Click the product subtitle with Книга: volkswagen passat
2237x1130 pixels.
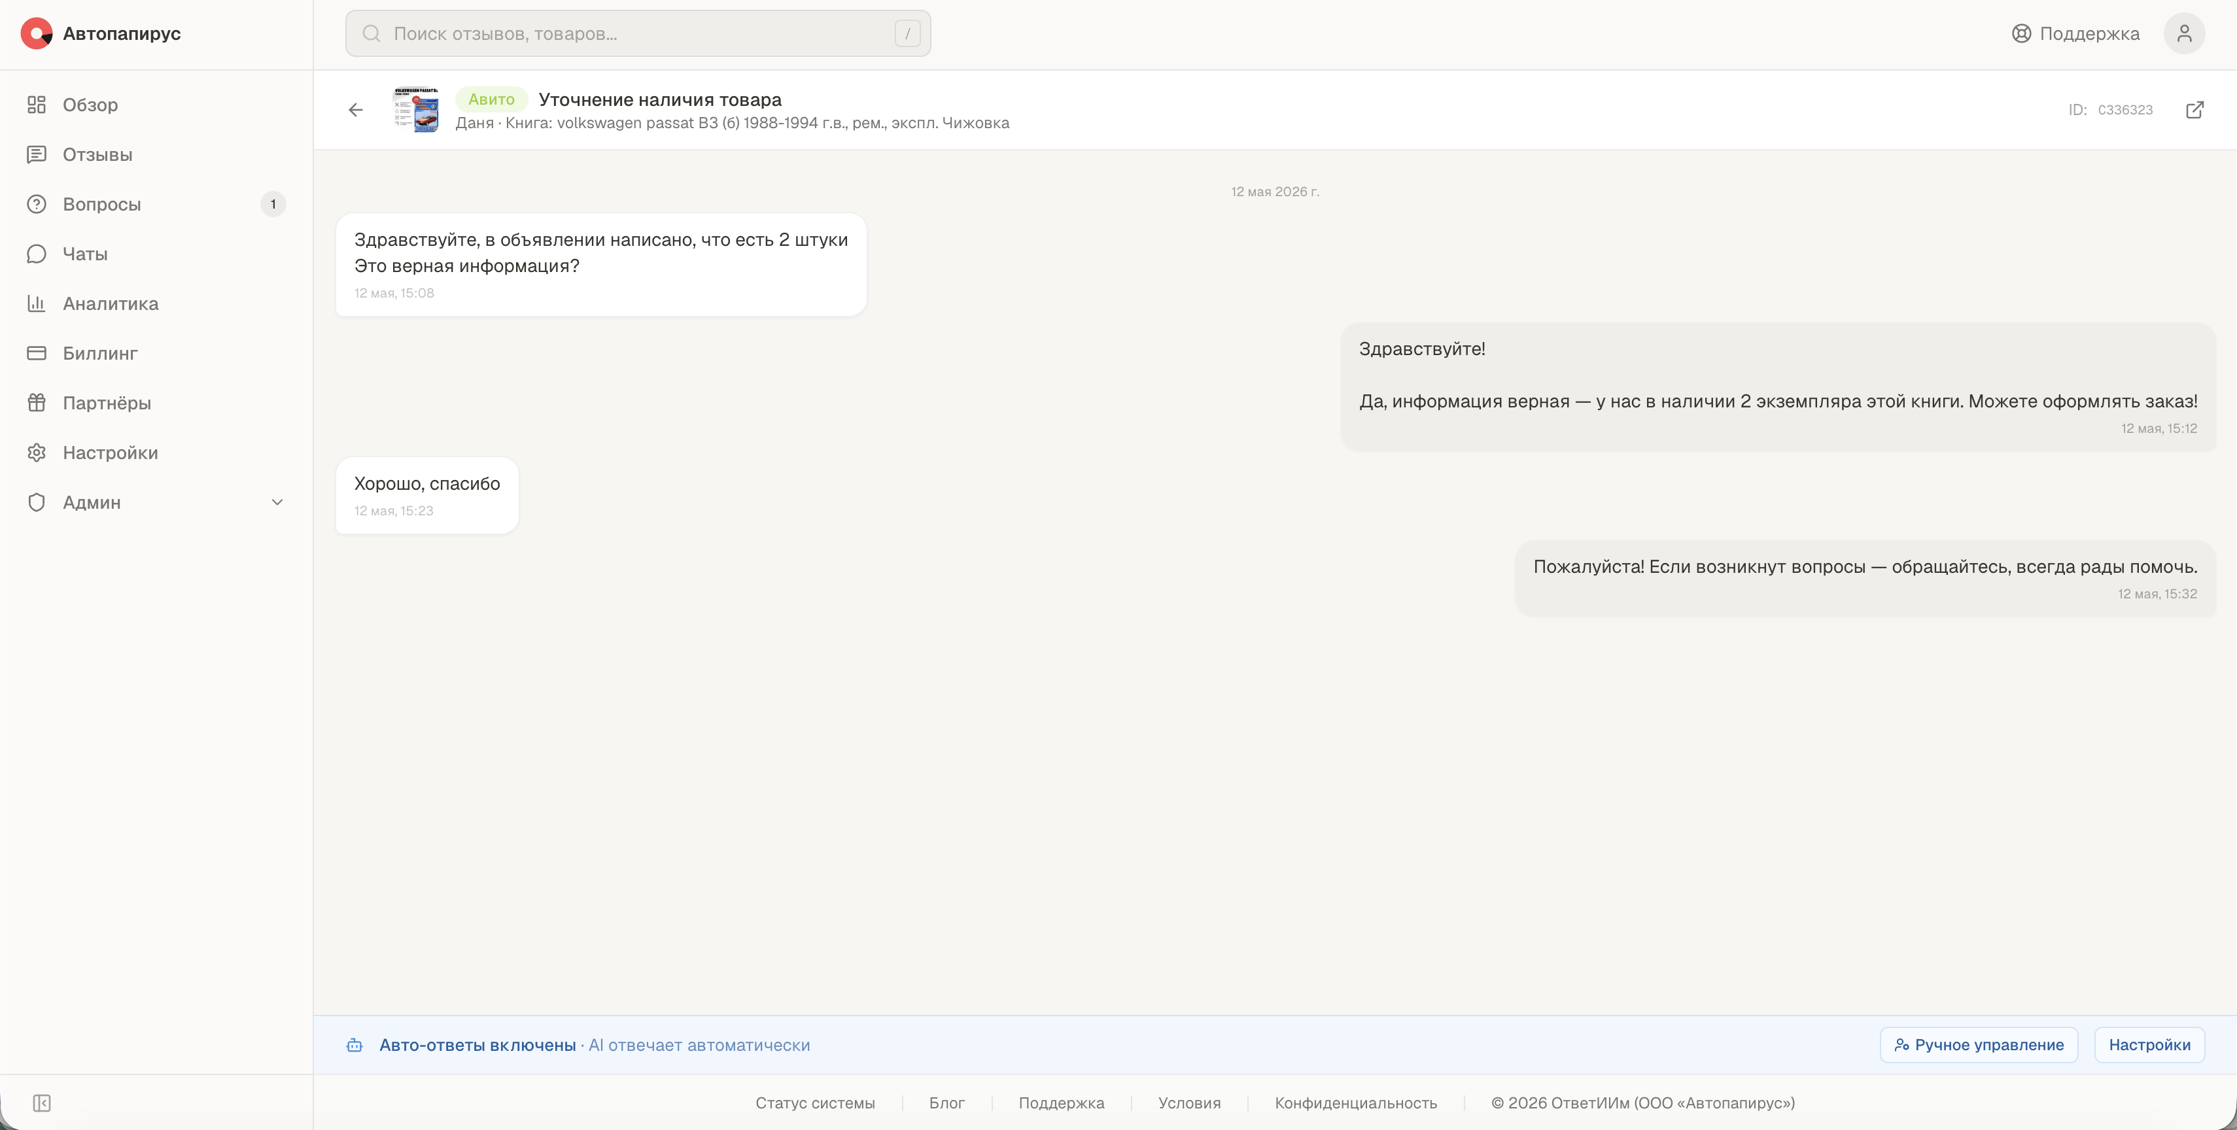tap(732, 123)
